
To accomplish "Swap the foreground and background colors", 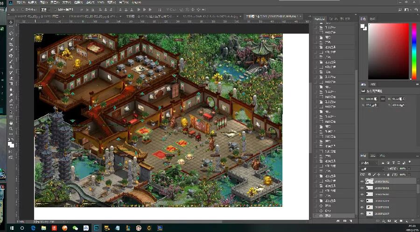I will click(x=13, y=139).
